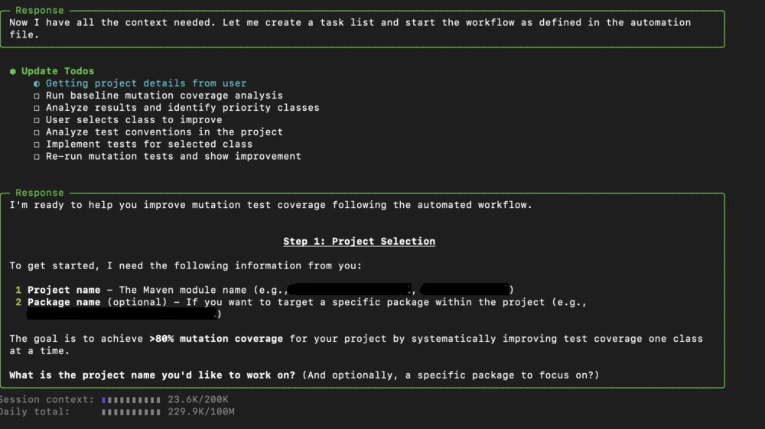This screenshot has height=429, width=765.
Task: Click the in-progress circle icon on first todo
Action: (x=37, y=83)
